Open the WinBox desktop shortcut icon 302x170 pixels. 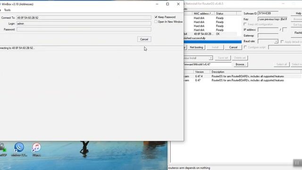click(19, 149)
